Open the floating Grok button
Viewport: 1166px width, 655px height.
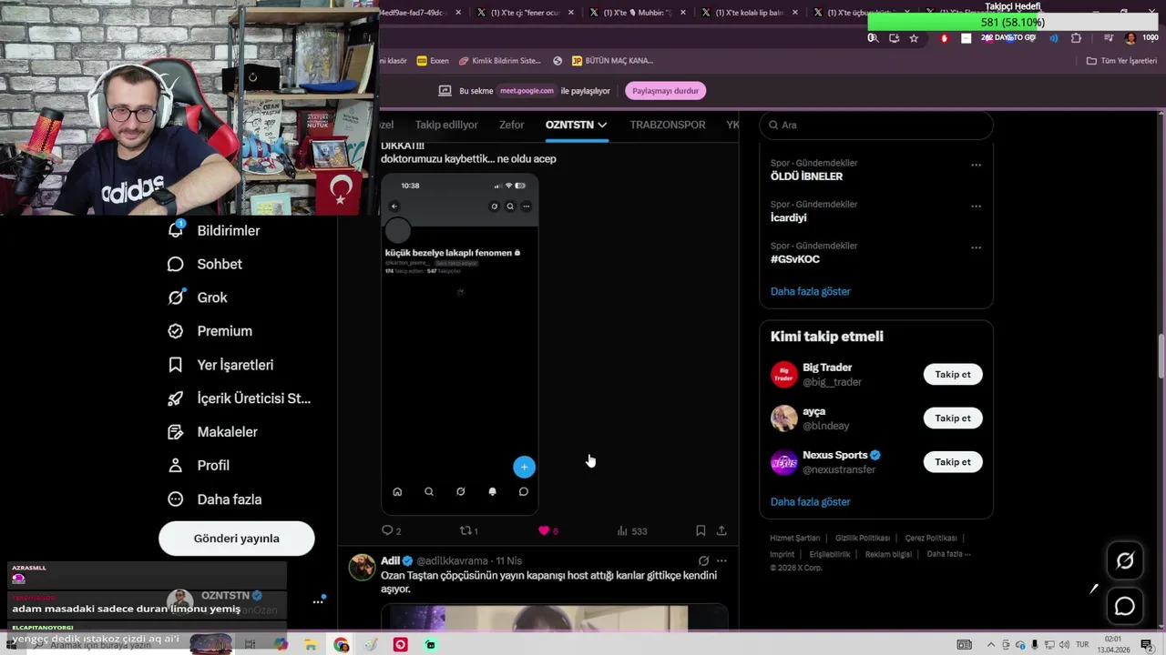(x=1125, y=561)
